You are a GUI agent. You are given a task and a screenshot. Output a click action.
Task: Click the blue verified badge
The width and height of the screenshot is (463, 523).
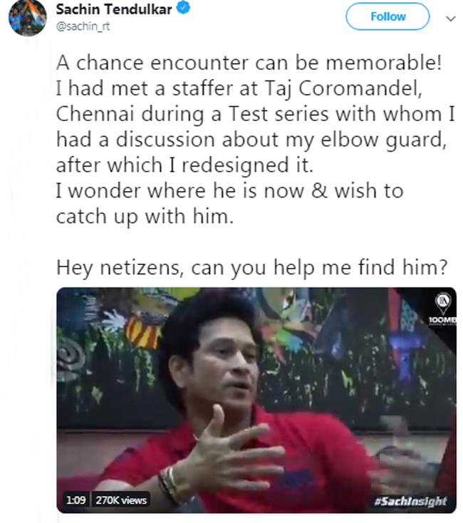click(x=183, y=8)
